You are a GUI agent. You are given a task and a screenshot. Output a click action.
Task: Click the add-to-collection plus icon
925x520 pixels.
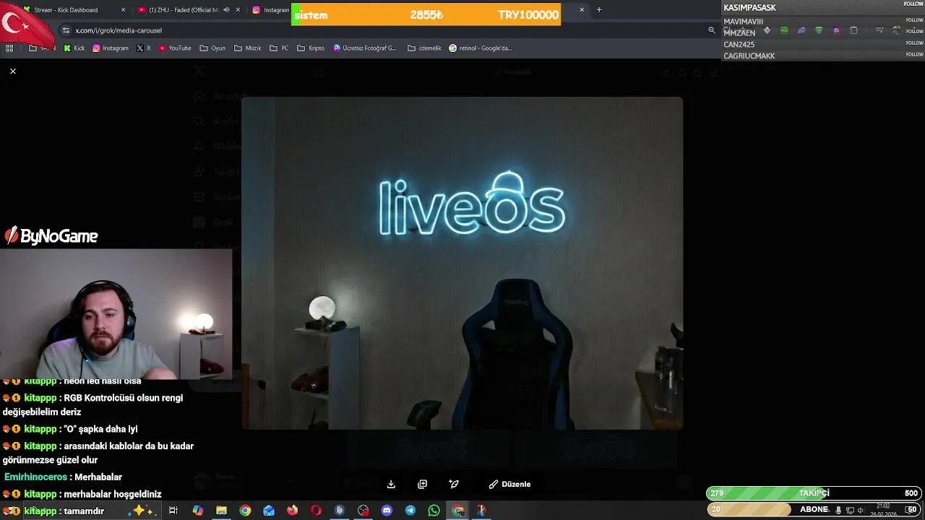click(423, 484)
